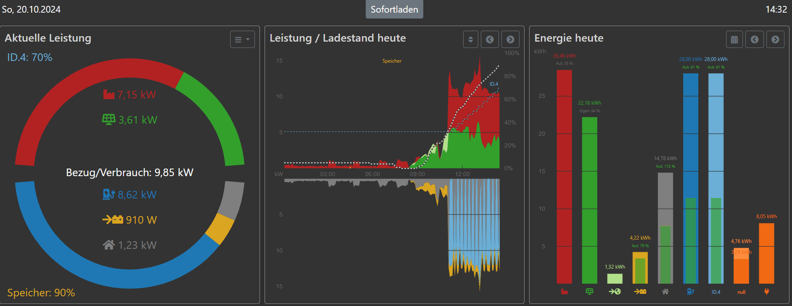Click the ID.4: 70% state of charge label

click(30, 58)
